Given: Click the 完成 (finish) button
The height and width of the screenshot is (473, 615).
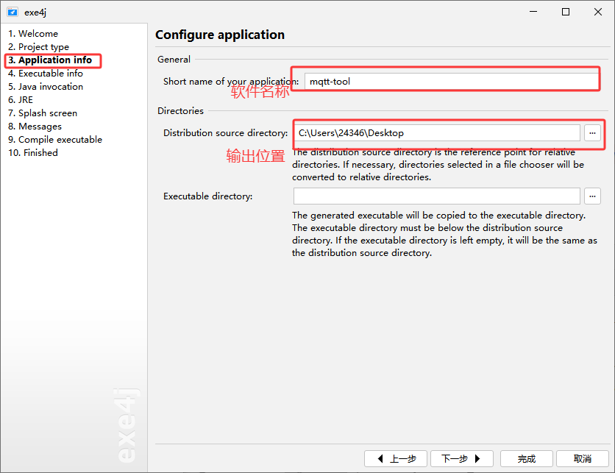Looking at the screenshot, I should [x=527, y=458].
